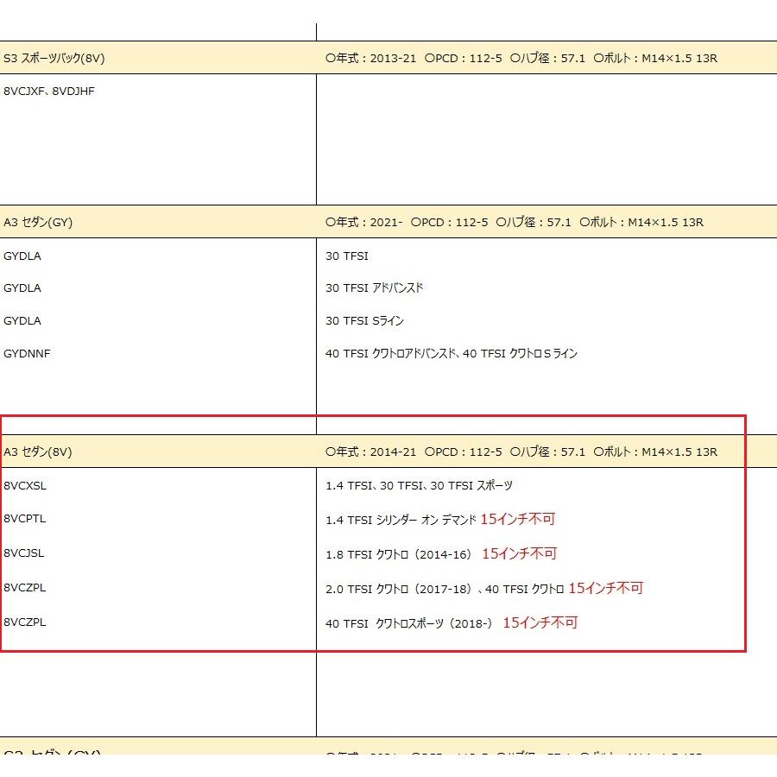Screen dimensions: 777x777
Task: Click the A3 セダン(GY) header
Action: click(38, 222)
